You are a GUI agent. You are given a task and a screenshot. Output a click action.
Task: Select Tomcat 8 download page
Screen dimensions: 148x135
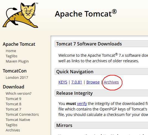click(x=14, y=104)
